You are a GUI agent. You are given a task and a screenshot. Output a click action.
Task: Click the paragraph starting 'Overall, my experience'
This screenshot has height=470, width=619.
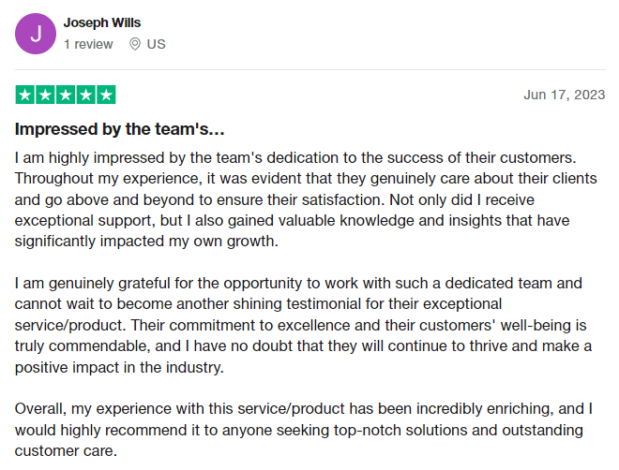click(304, 430)
